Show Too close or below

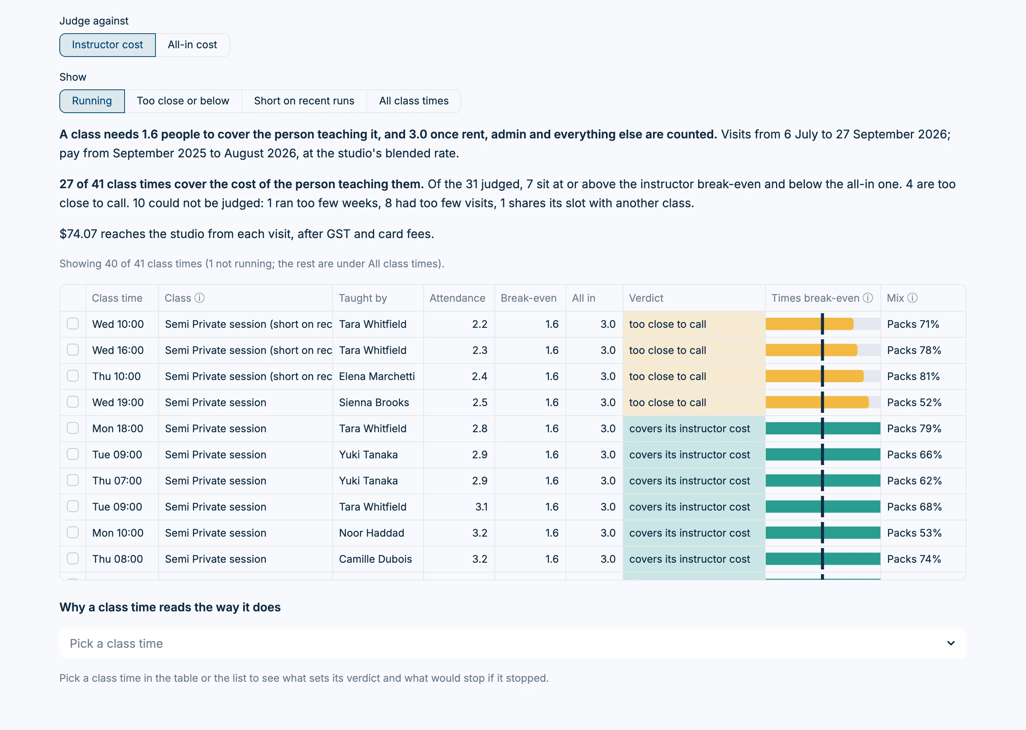183,101
